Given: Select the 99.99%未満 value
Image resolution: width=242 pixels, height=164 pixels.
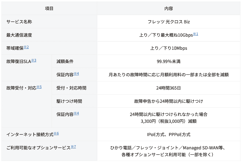Looking at the screenshot, I should 169,61.
